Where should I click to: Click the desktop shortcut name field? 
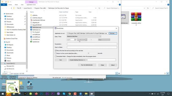pyautogui.click(x=102, y=60)
